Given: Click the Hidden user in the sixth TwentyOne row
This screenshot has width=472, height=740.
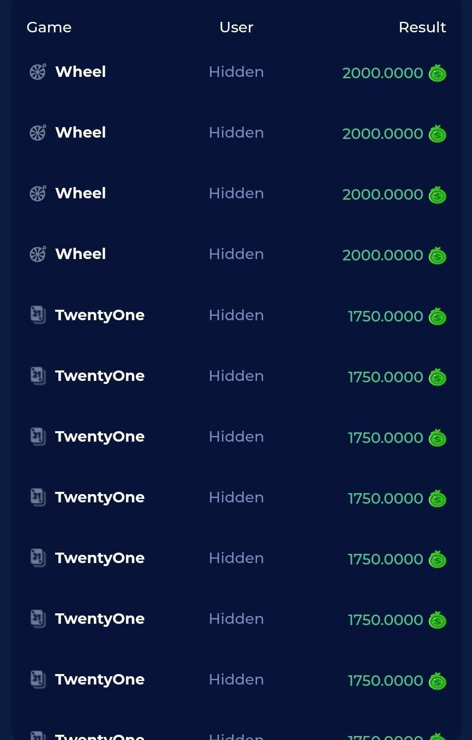Looking at the screenshot, I should (236, 619).
